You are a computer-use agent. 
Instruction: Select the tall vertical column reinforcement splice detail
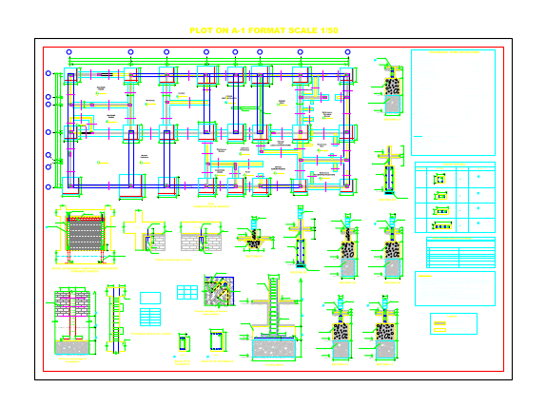(x=117, y=319)
